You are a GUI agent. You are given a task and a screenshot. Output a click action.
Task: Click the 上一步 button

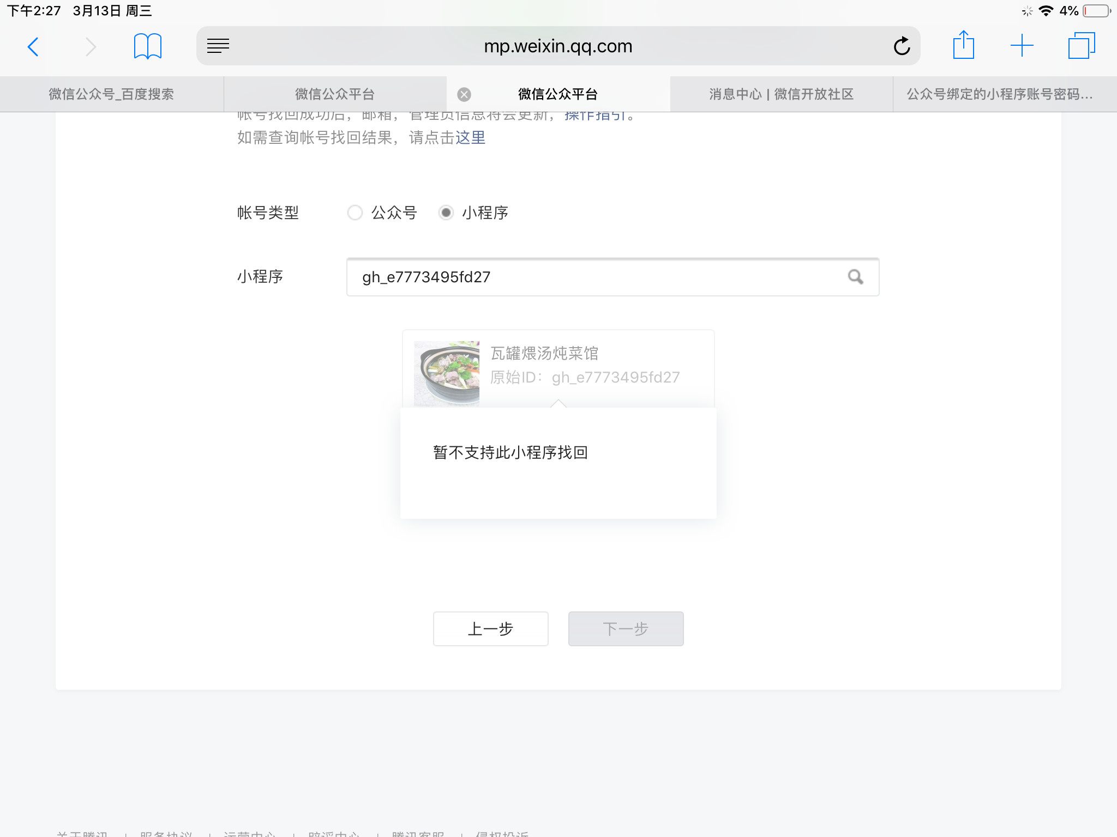point(490,629)
